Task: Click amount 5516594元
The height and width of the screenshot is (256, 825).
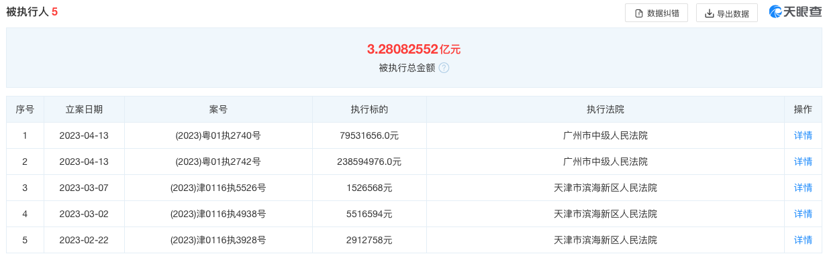Action: [369, 214]
